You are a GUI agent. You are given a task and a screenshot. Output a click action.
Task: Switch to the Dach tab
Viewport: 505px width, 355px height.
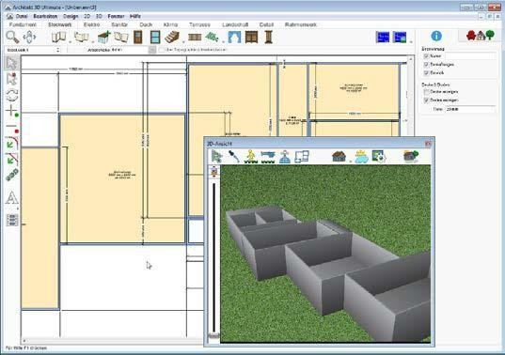click(146, 24)
